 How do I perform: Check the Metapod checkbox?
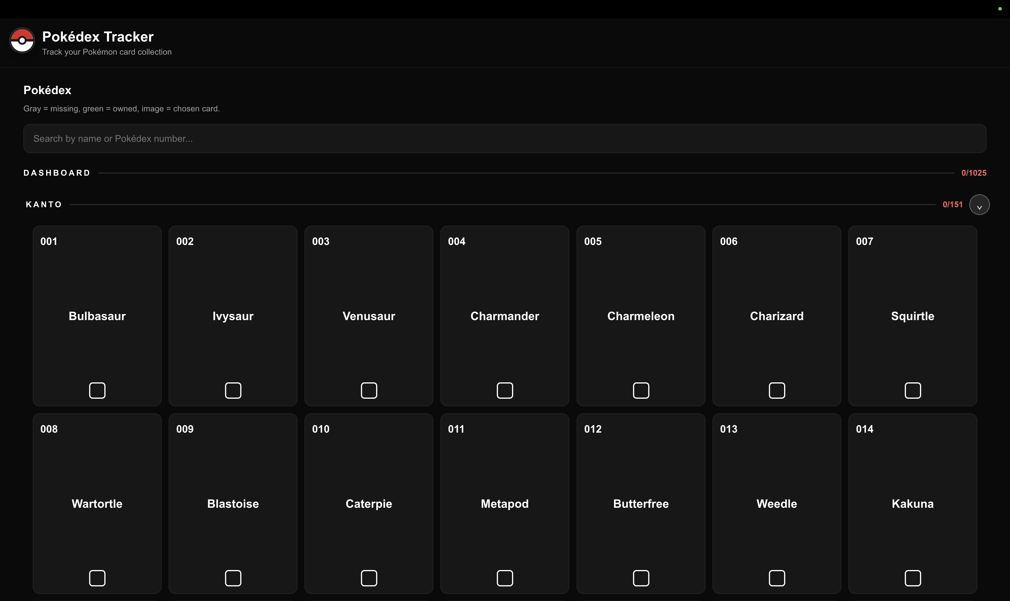505,578
